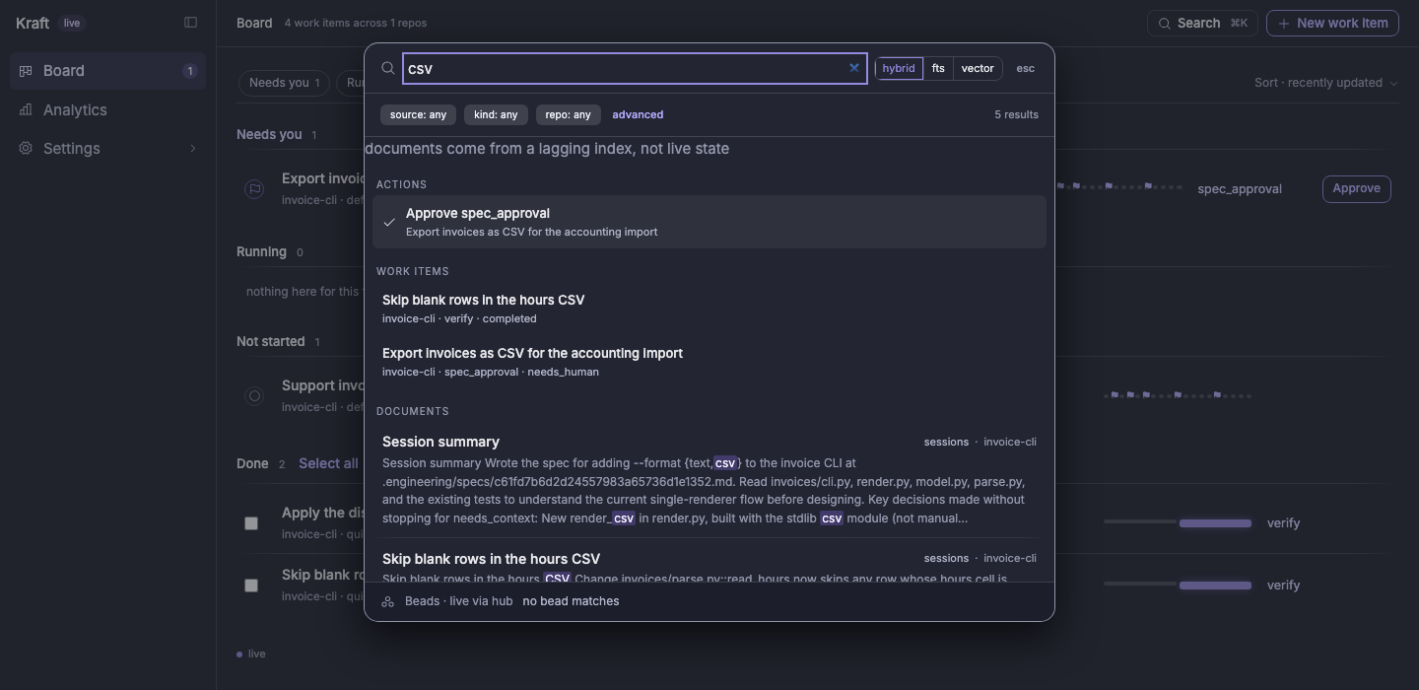Expand Settings chevron arrow
The height and width of the screenshot is (690, 1419).
click(x=193, y=149)
